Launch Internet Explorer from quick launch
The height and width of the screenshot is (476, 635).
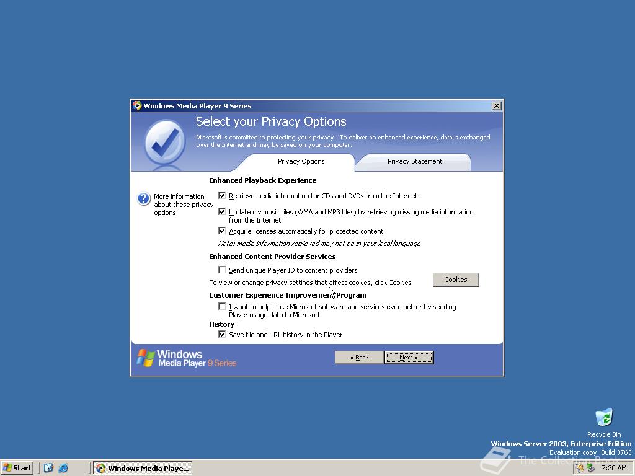pos(63,468)
